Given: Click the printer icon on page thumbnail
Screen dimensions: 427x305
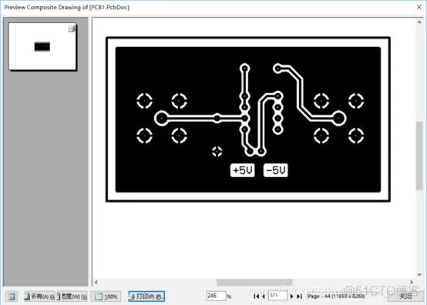Looking at the screenshot, I should click(x=72, y=28).
